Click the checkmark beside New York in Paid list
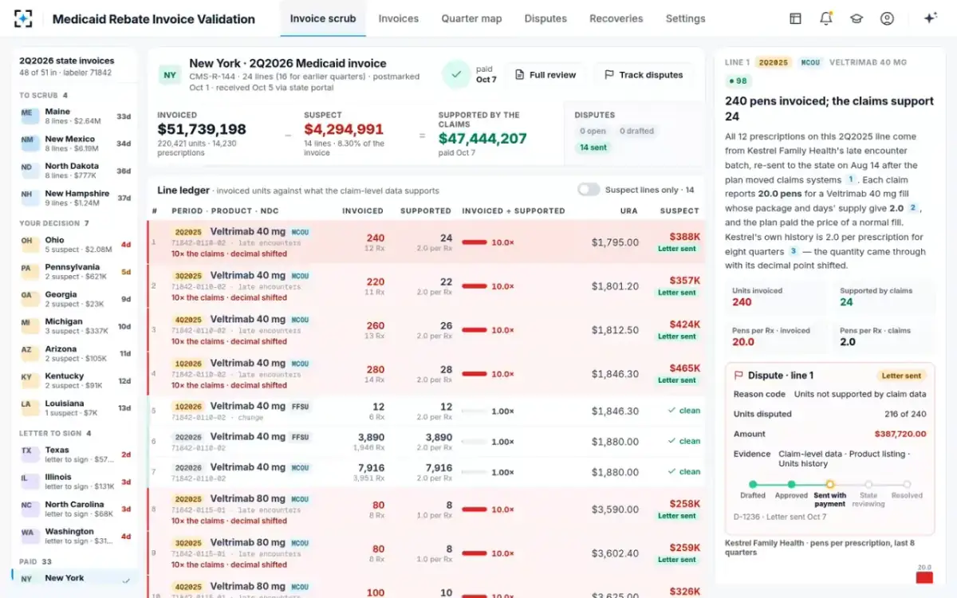 pos(126,580)
